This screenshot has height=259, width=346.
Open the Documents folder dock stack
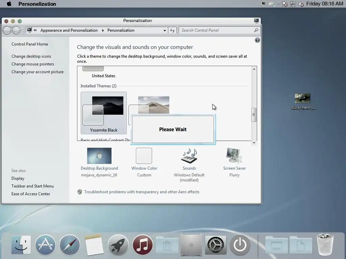[300, 245]
